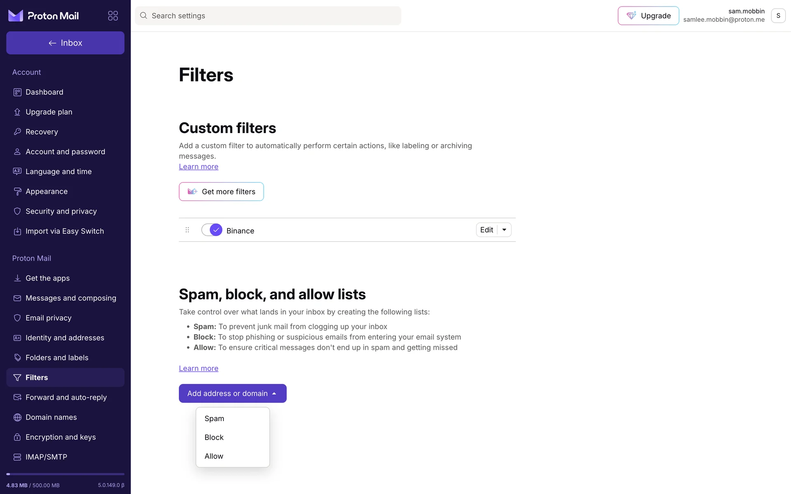Click the Encryption and keys lock icon
The image size is (791, 494).
(x=17, y=437)
